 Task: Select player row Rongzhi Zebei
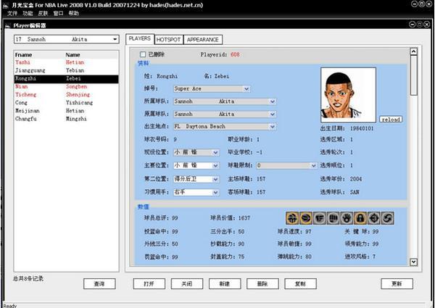pyautogui.click(x=66, y=79)
